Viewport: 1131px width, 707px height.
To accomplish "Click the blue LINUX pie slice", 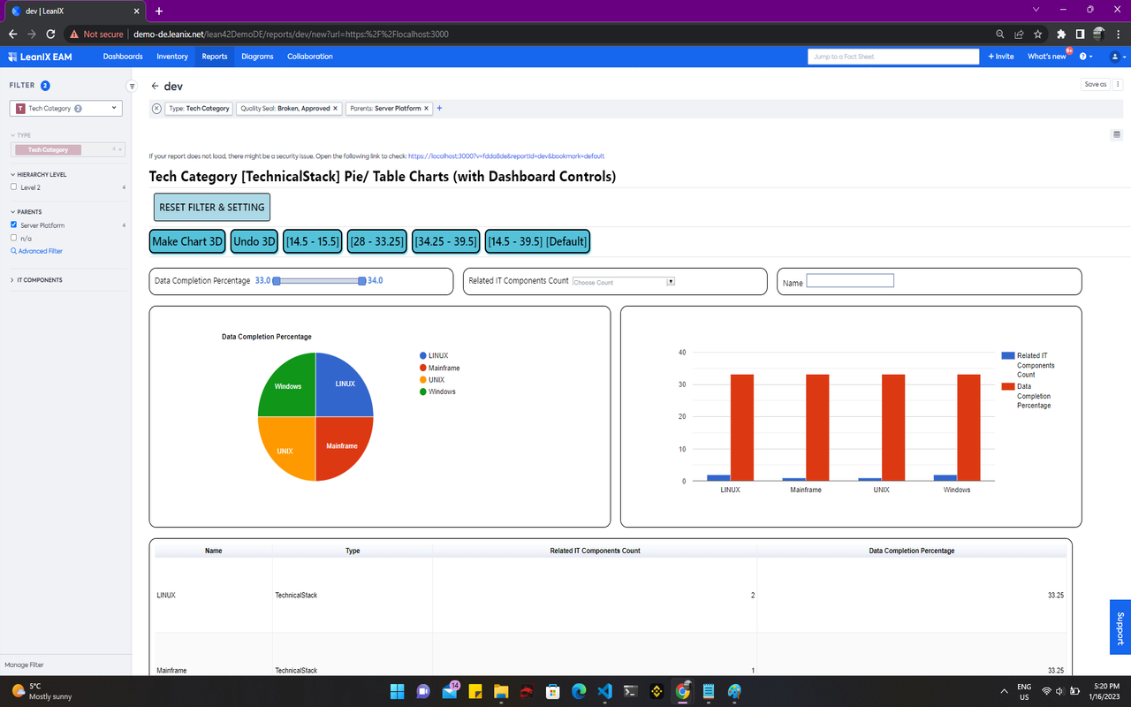I will pos(343,383).
